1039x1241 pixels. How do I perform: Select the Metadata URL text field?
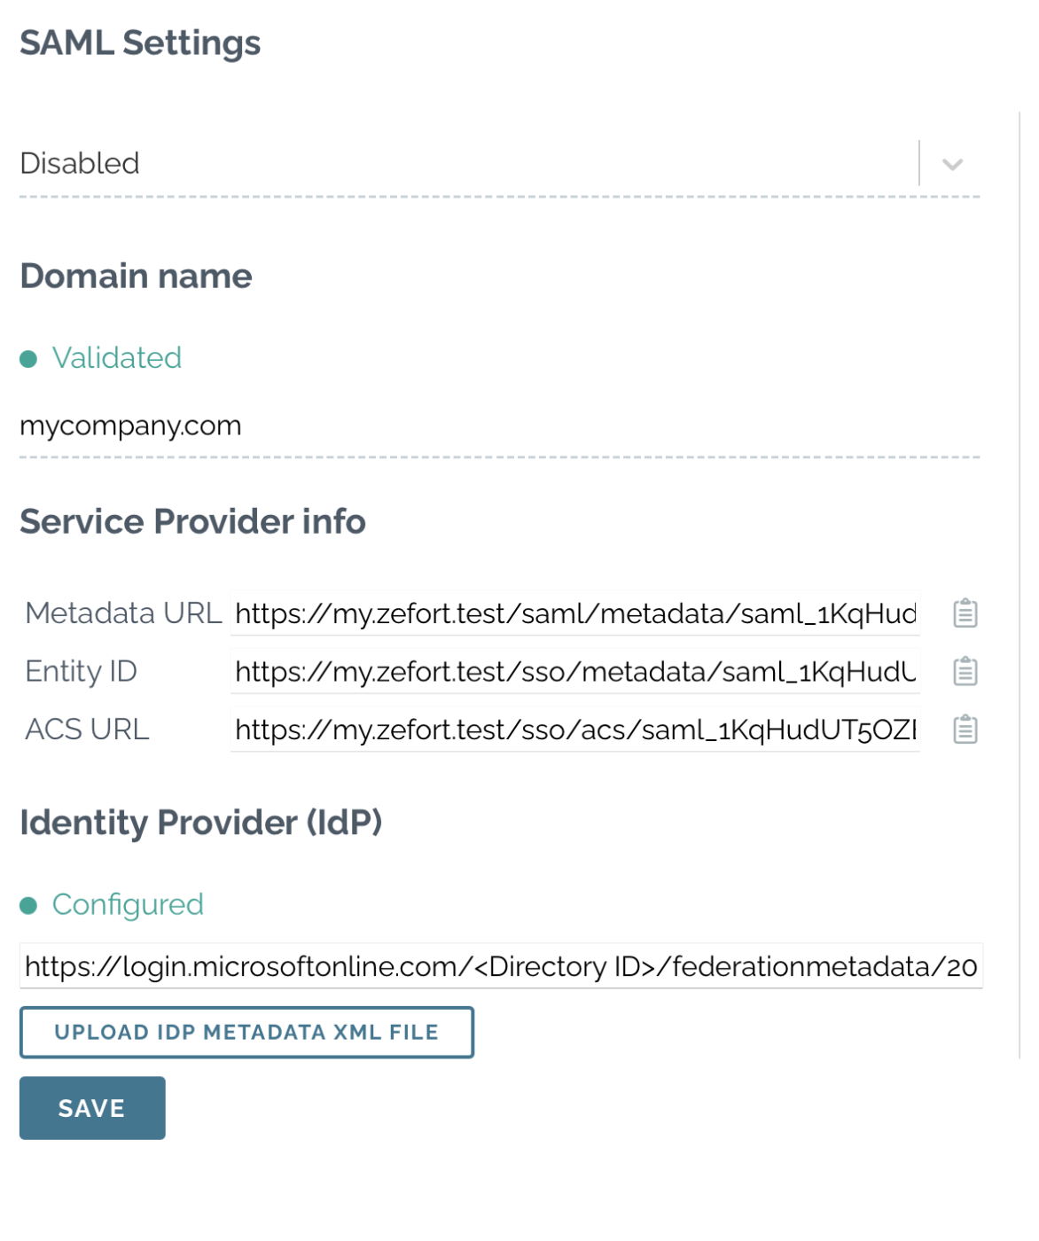click(576, 613)
